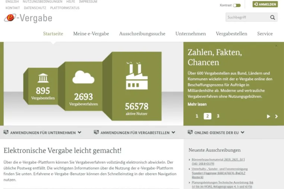Image resolution: width=284 pixels, height=189 pixels.
Task: Go to slide 3
Action: [218, 116]
